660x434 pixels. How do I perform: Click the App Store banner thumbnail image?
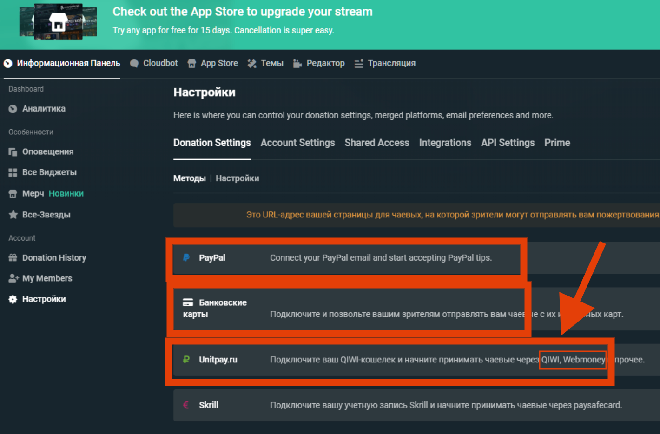58,22
